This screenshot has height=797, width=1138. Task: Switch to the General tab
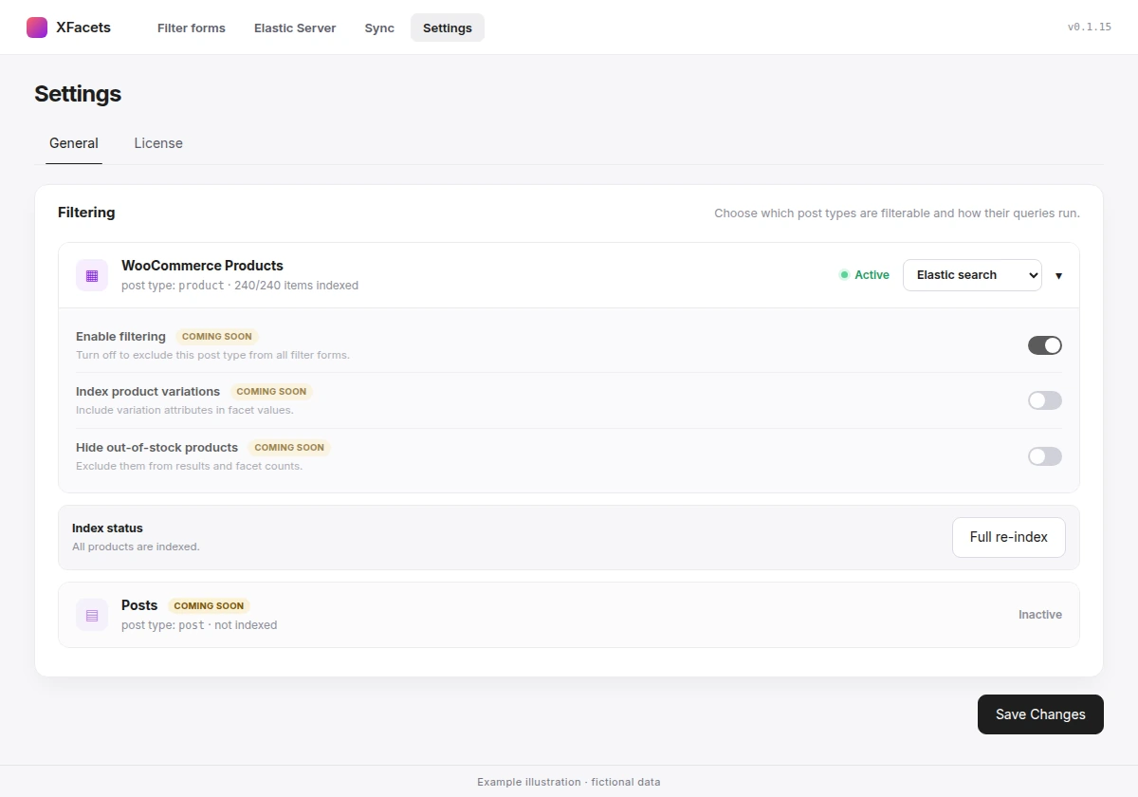(74, 143)
